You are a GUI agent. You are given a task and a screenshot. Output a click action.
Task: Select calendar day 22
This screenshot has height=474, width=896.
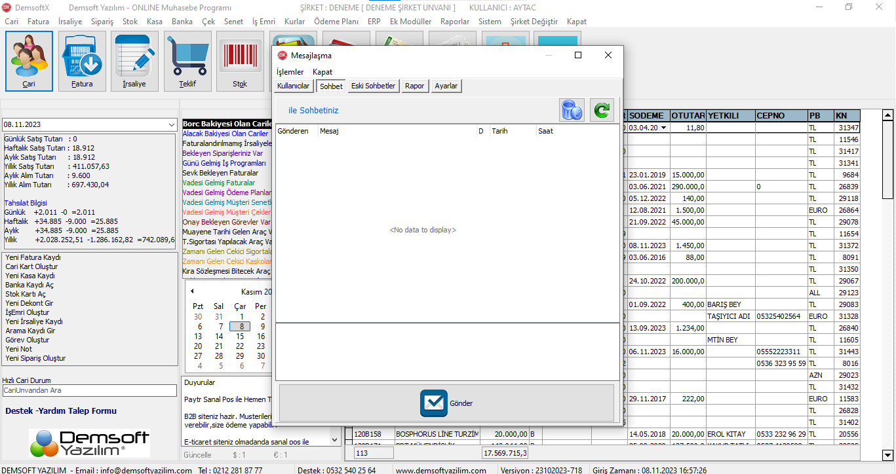pyautogui.click(x=240, y=346)
